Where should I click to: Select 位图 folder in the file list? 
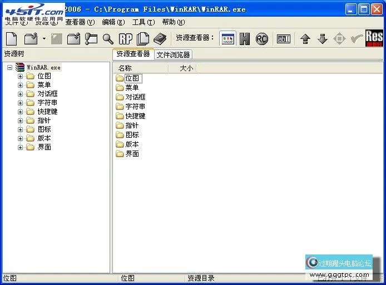coord(128,78)
